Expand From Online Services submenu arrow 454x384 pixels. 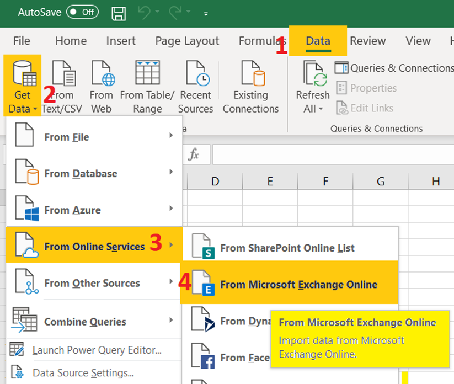pos(171,245)
